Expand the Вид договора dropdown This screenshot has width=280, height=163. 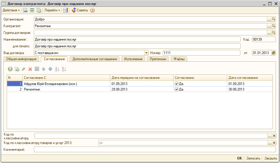pos(146,53)
